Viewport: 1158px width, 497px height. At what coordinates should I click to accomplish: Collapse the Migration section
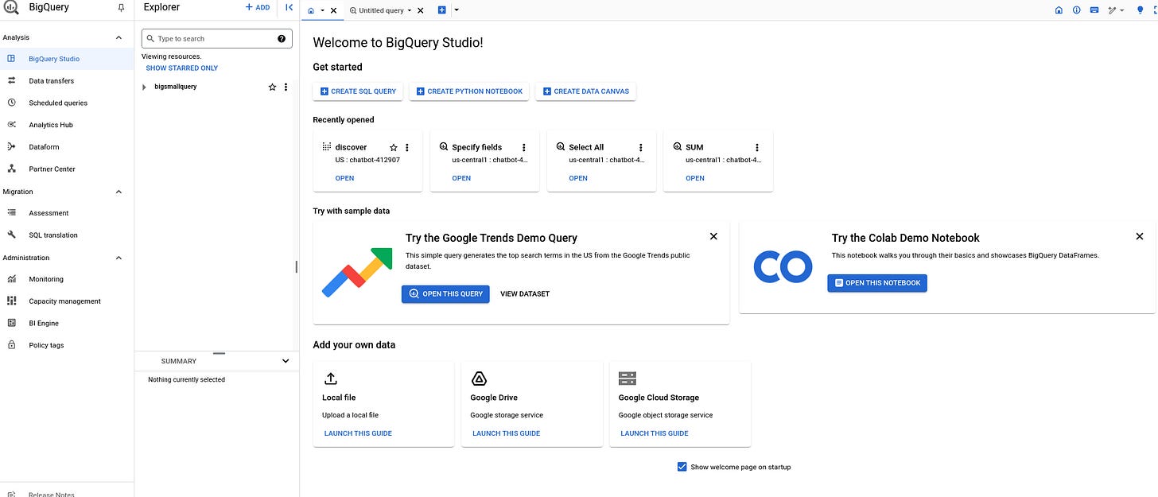click(x=119, y=192)
